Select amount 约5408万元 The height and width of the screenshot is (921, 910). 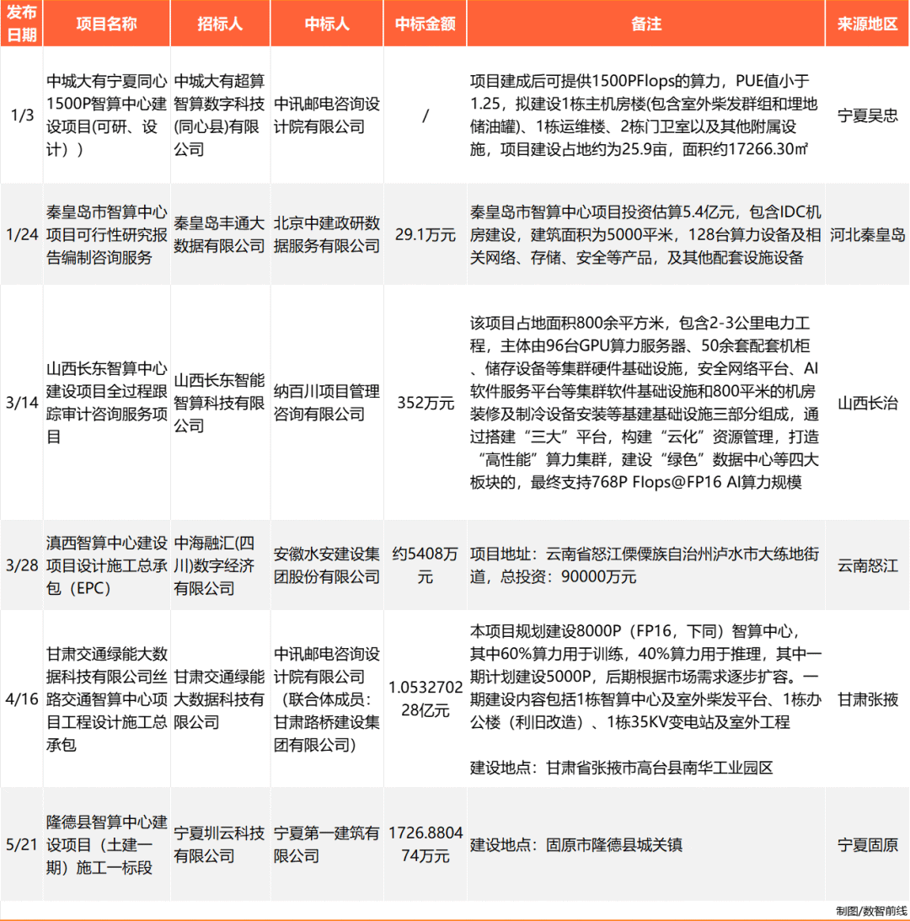click(426, 565)
